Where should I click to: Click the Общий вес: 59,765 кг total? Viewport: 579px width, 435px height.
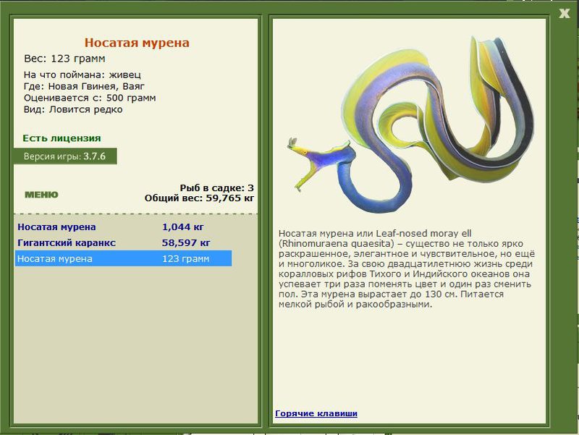[x=199, y=198]
